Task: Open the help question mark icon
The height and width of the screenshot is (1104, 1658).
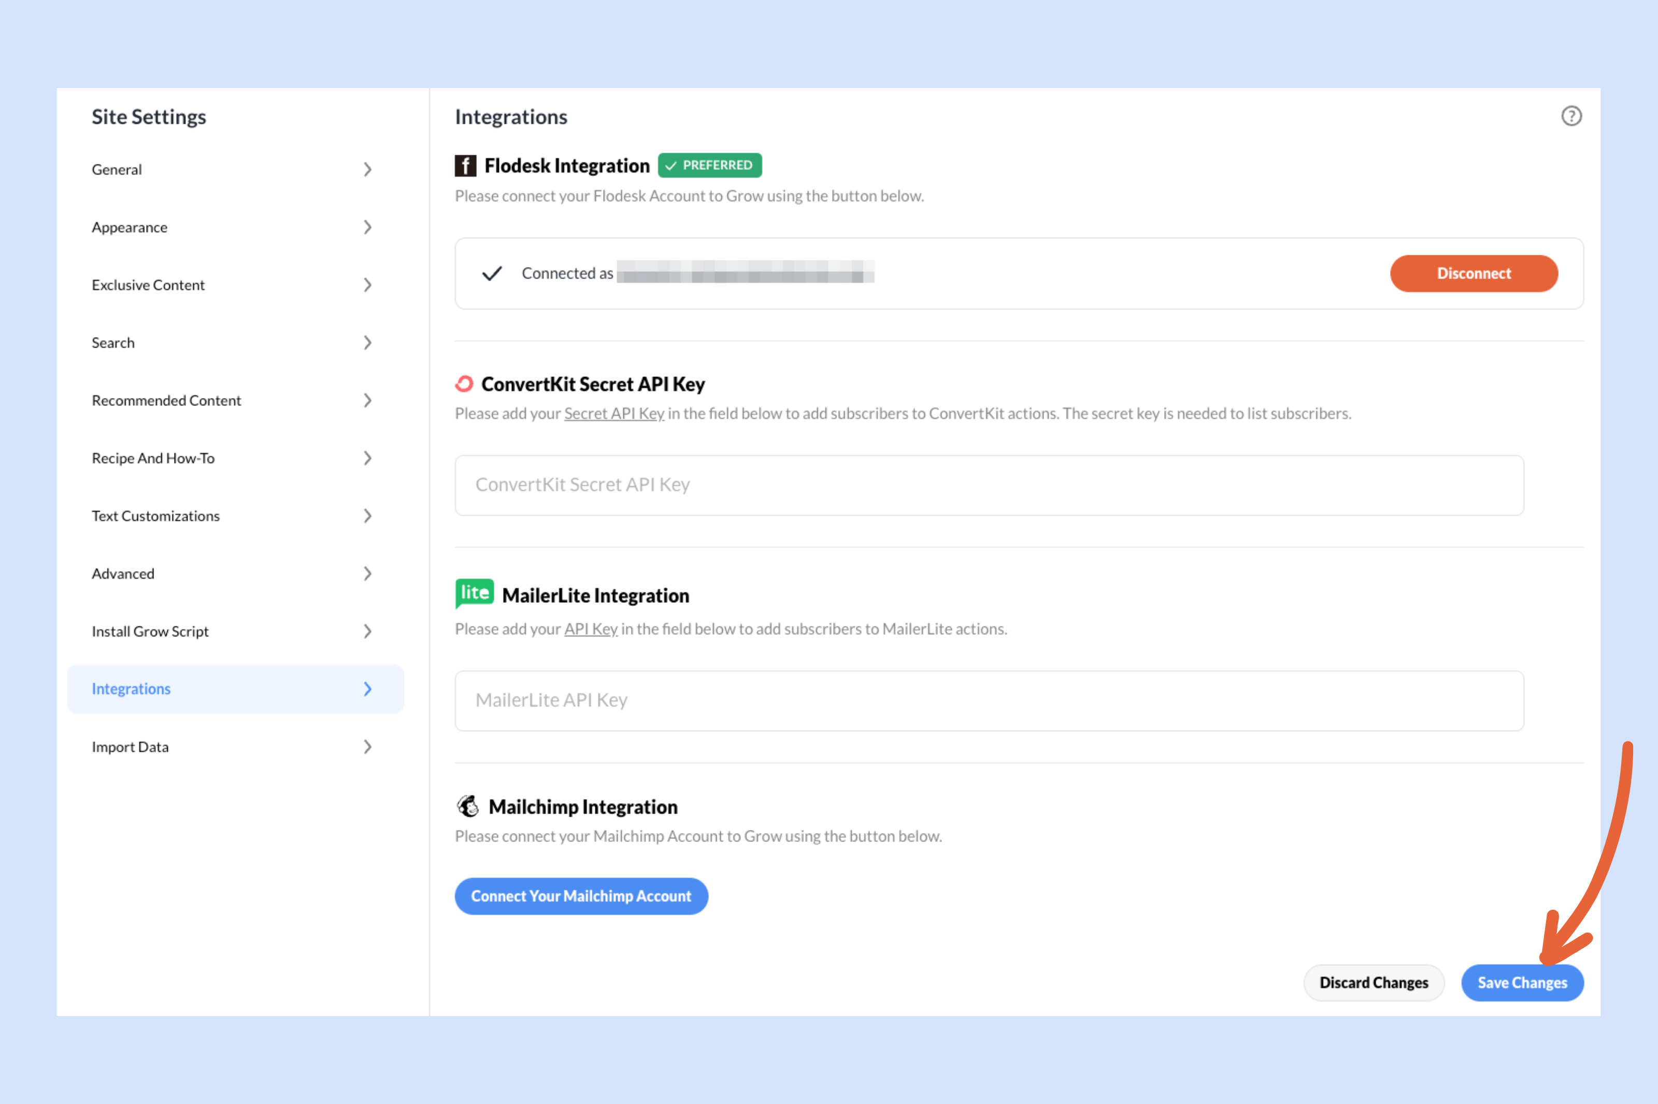Action: click(1570, 116)
